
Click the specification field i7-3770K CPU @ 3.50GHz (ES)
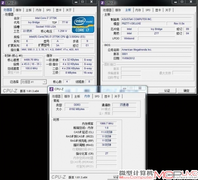[57, 37]
